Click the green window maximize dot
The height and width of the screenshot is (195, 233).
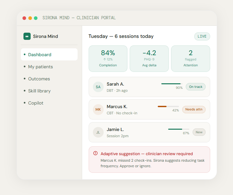36,18
